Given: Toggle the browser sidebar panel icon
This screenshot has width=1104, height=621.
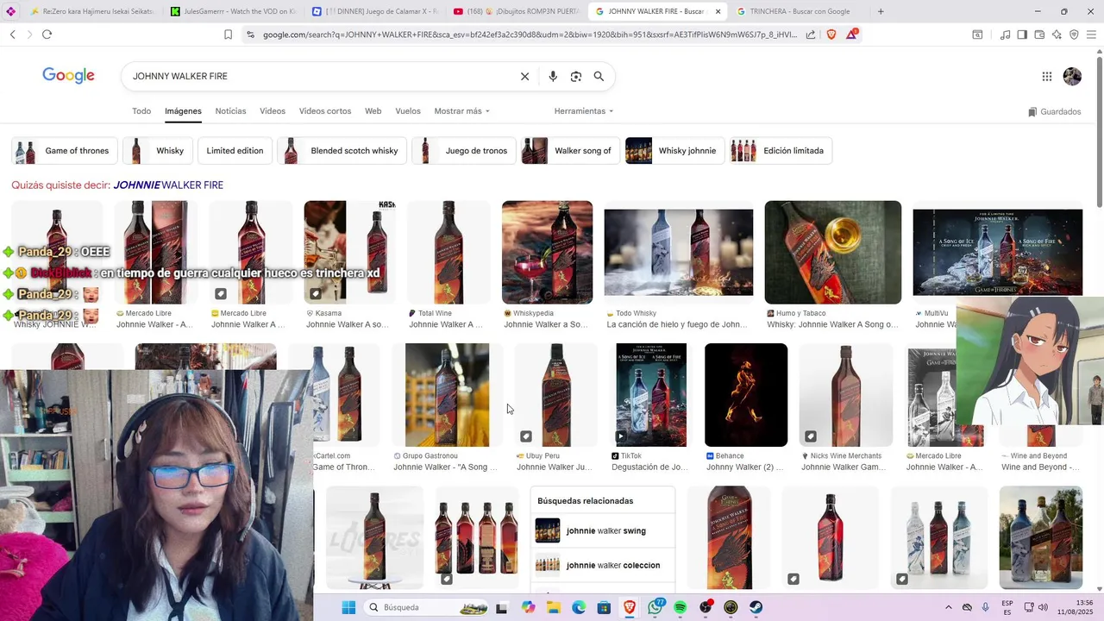Looking at the screenshot, I should 1022,34.
